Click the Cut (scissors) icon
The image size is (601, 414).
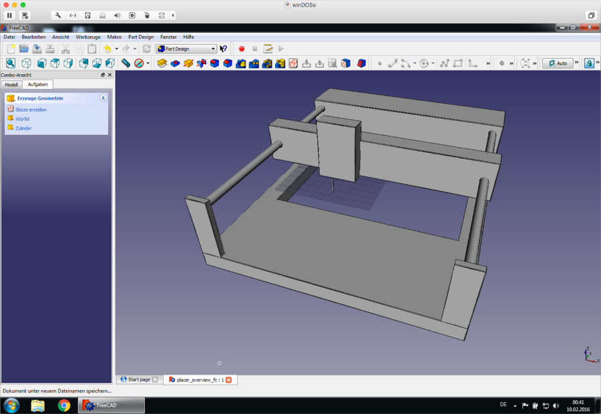pyautogui.click(x=65, y=49)
